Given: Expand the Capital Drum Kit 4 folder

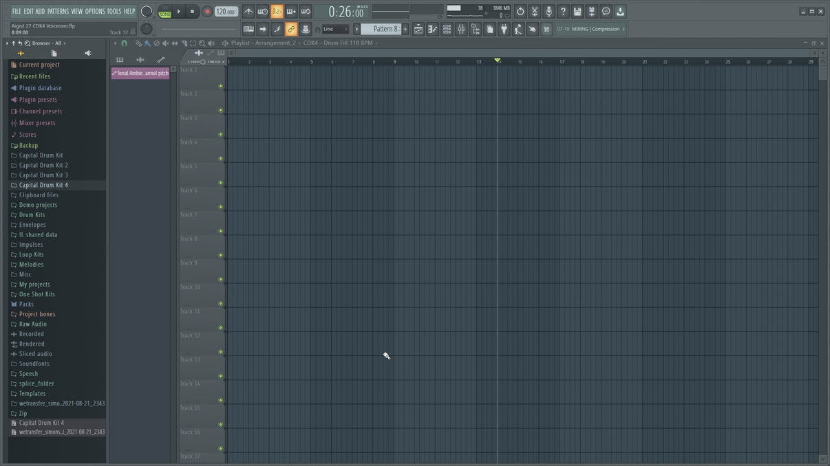Looking at the screenshot, I should click(43, 185).
